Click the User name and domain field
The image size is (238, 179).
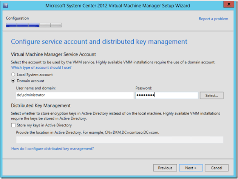click(x=74, y=95)
